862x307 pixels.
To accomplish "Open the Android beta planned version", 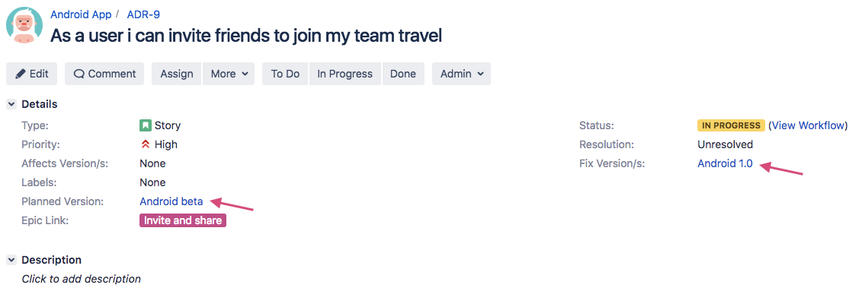I will coord(171,201).
